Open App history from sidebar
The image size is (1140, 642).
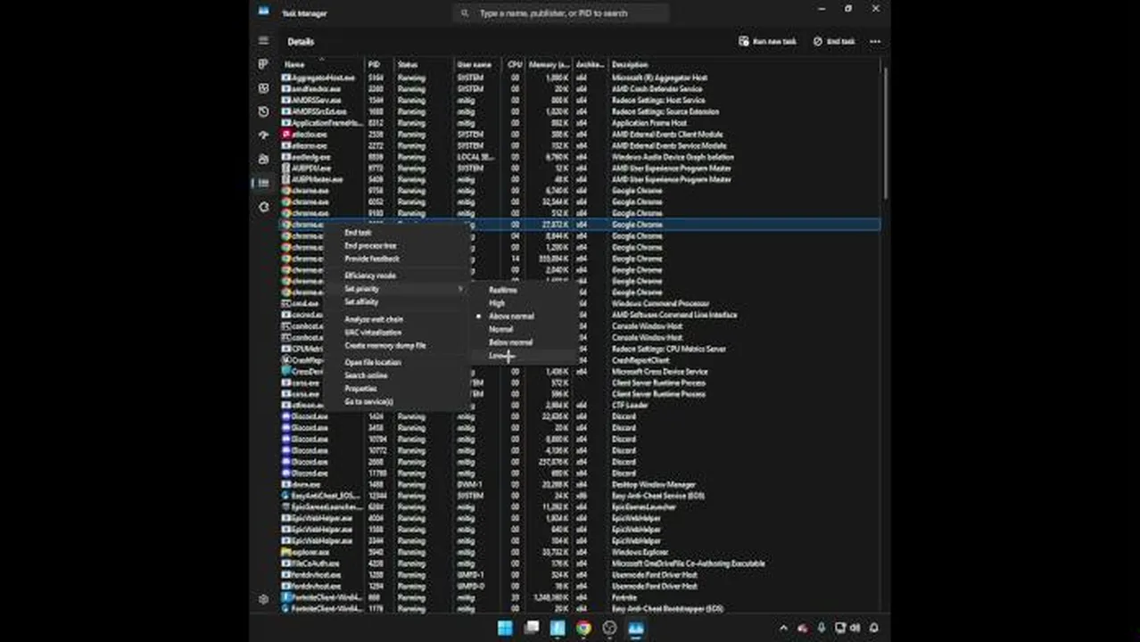click(x=263, y=112)
